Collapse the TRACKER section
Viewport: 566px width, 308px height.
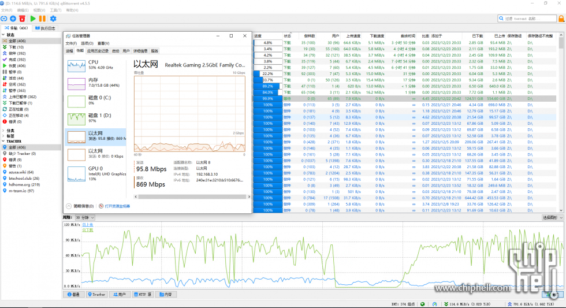[x=3, y=141]
